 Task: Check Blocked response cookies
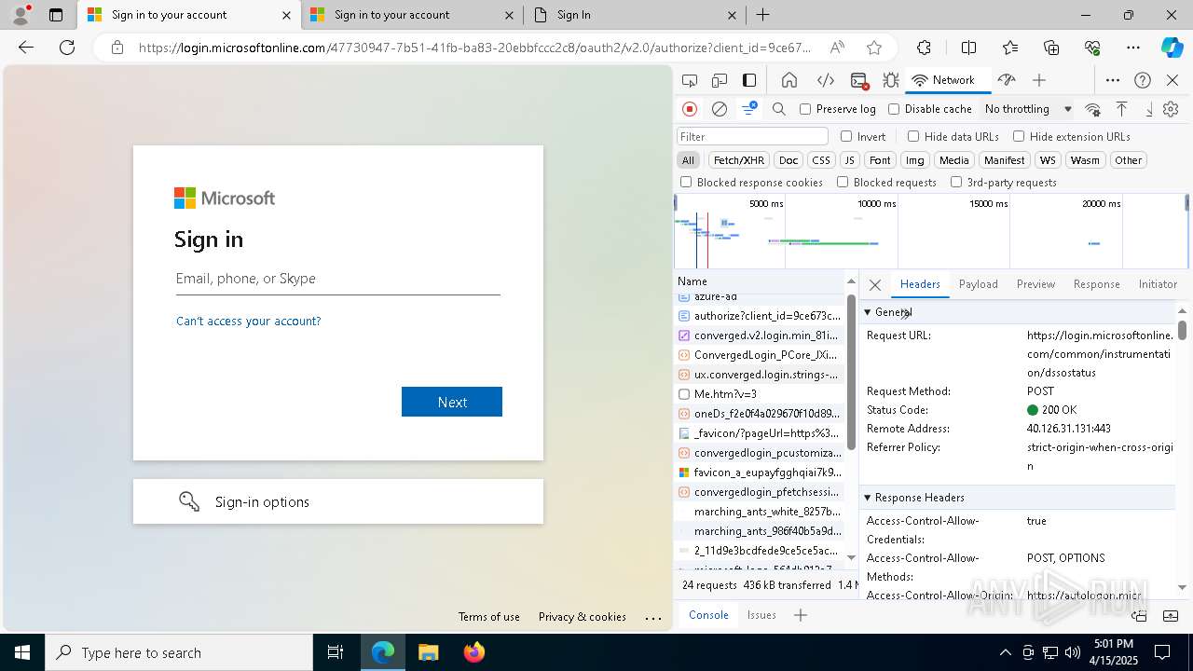(x=686, y=183)
